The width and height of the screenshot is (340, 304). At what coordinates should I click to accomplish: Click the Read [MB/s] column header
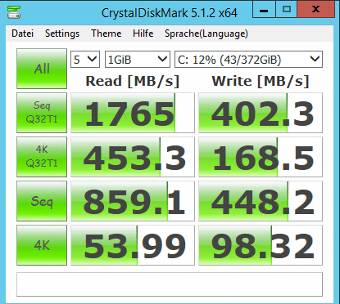pos(133,81)
